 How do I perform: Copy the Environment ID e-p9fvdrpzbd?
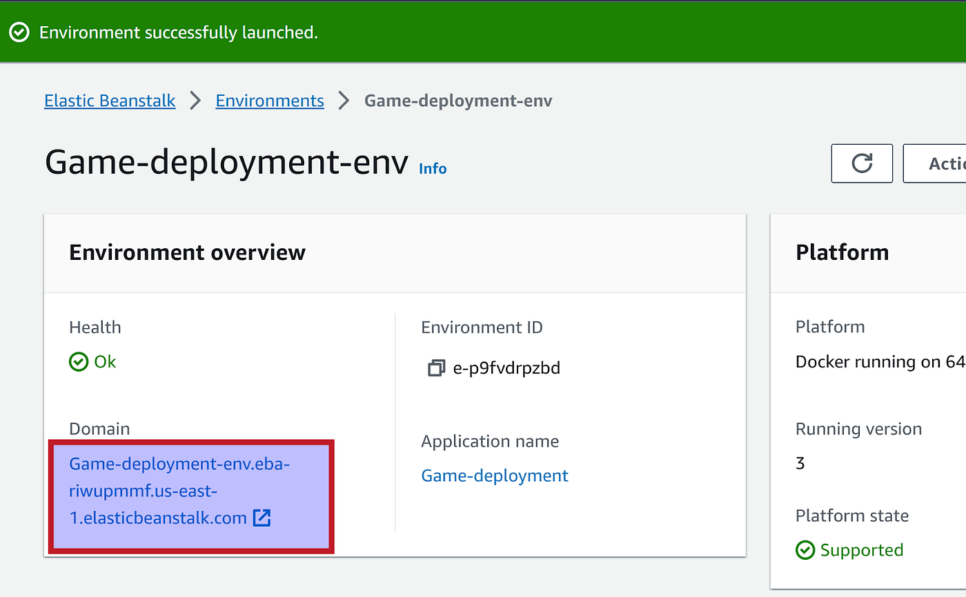click(436, 368)
